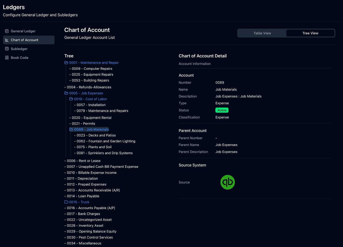Select 0010 - Billable Expense Income account
Viewport: 343px width, 247px height.
(x=92, y=173)
